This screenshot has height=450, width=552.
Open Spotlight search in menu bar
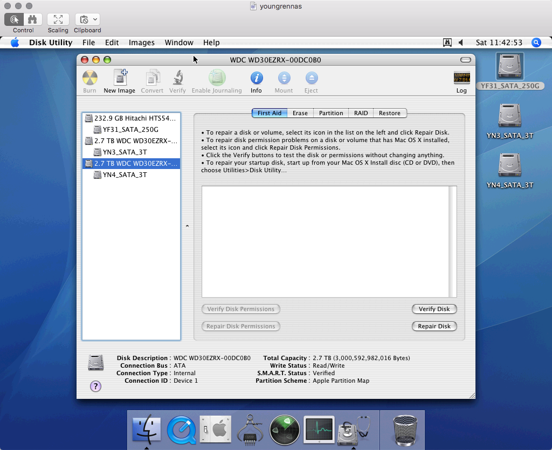click(536, 43)
